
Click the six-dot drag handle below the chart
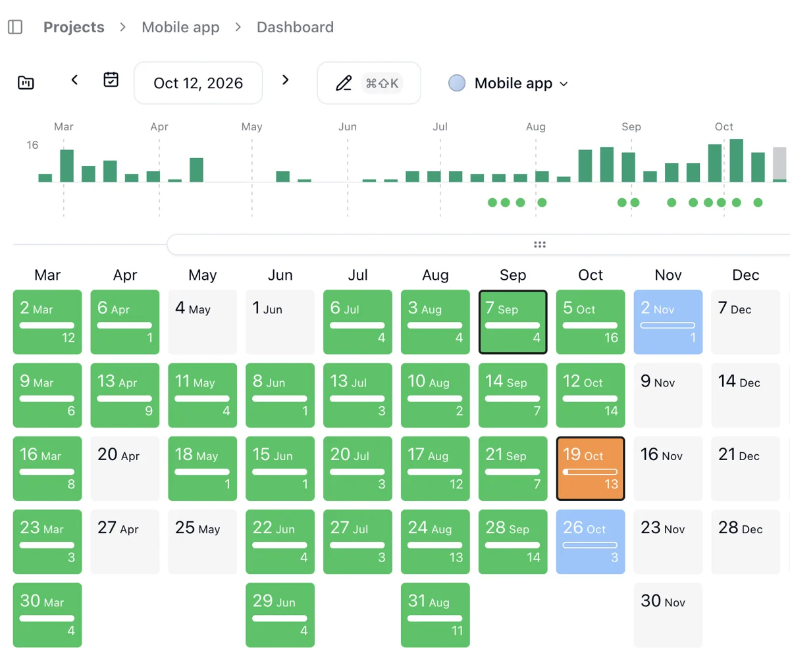pyautogui.click(x=540, y=245)
